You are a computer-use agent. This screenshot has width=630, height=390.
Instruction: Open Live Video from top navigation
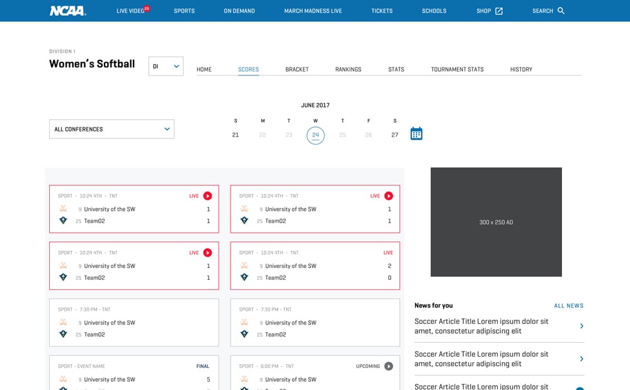click(130, 11)
